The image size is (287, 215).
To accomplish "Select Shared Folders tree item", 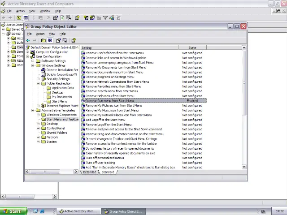I will [57, 133].
